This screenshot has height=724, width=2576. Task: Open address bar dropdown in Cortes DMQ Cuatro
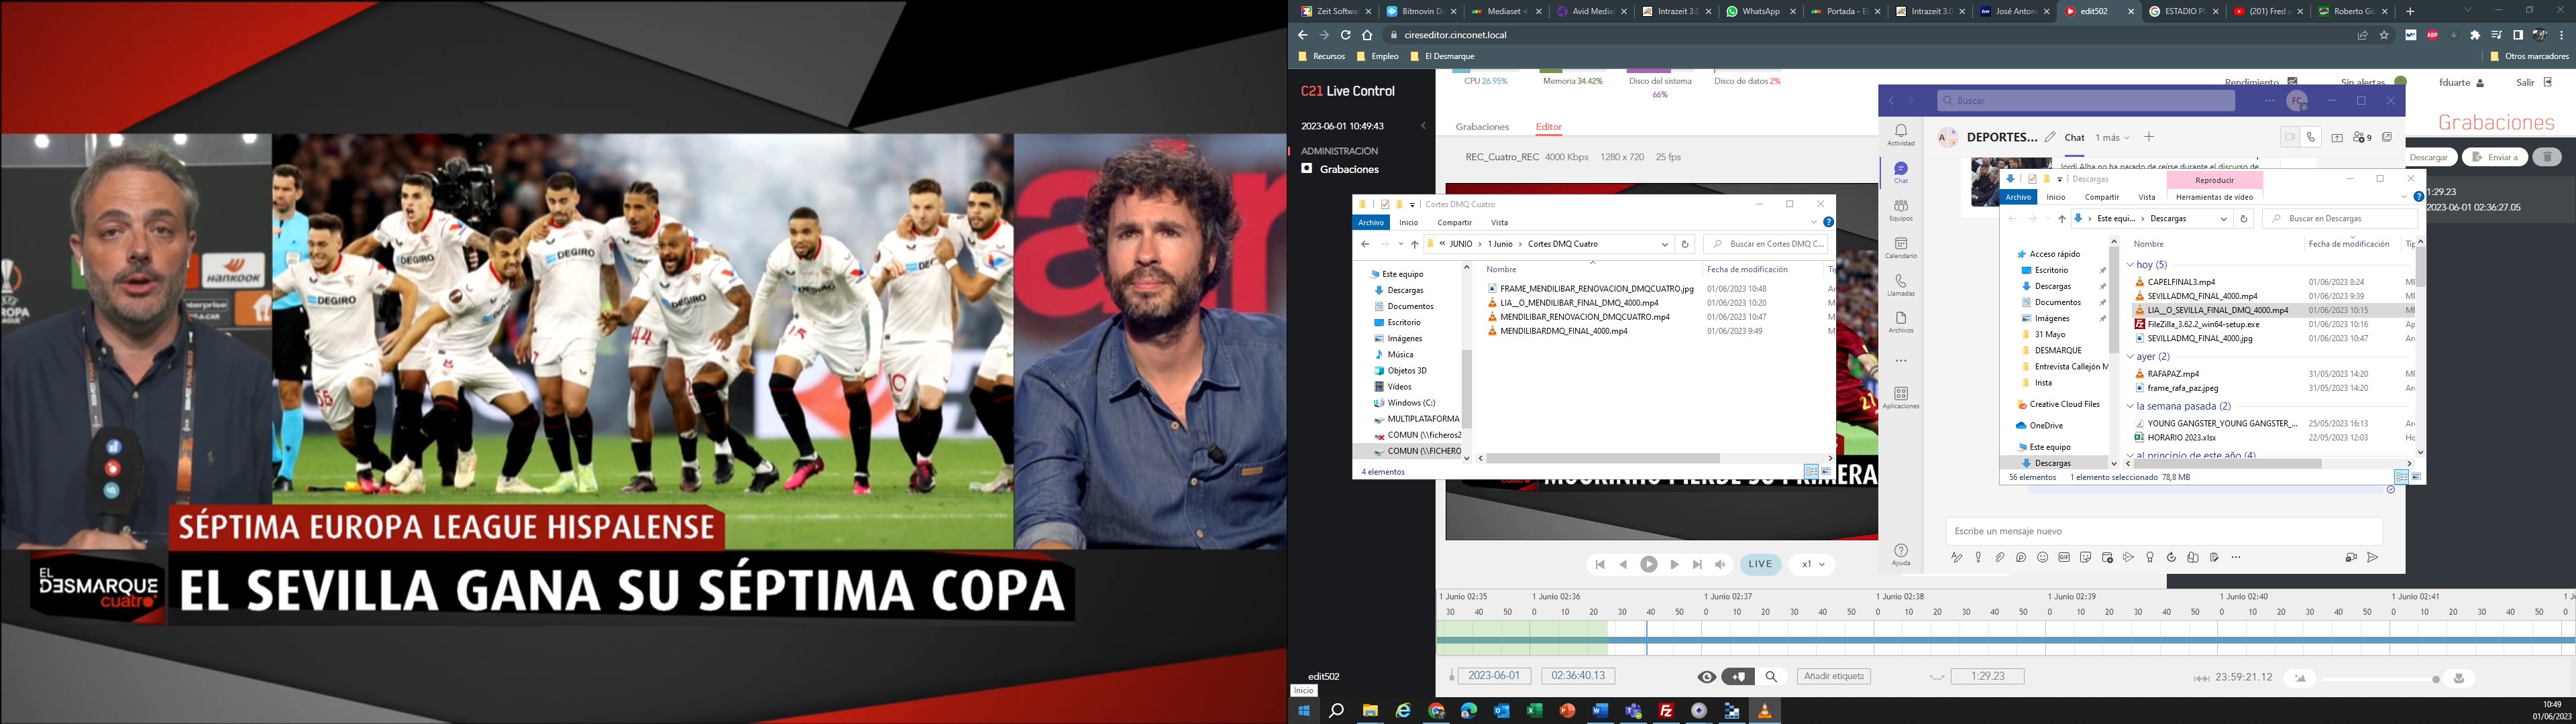click(x=1665, y=244)
